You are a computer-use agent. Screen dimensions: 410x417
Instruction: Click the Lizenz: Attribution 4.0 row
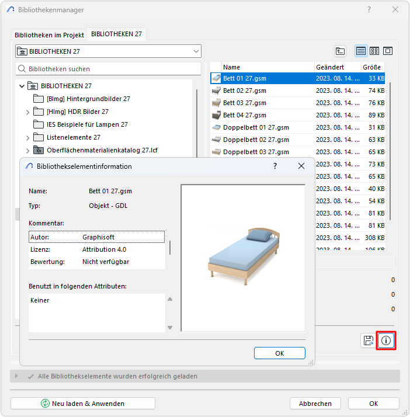coord(96,249)
